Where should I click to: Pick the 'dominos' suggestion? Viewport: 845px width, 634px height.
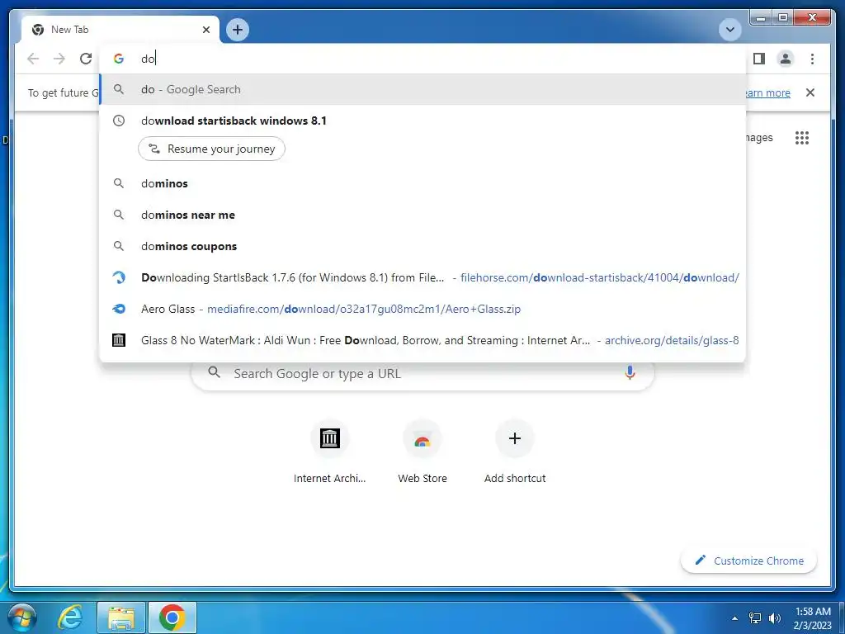tap(423, 183)
